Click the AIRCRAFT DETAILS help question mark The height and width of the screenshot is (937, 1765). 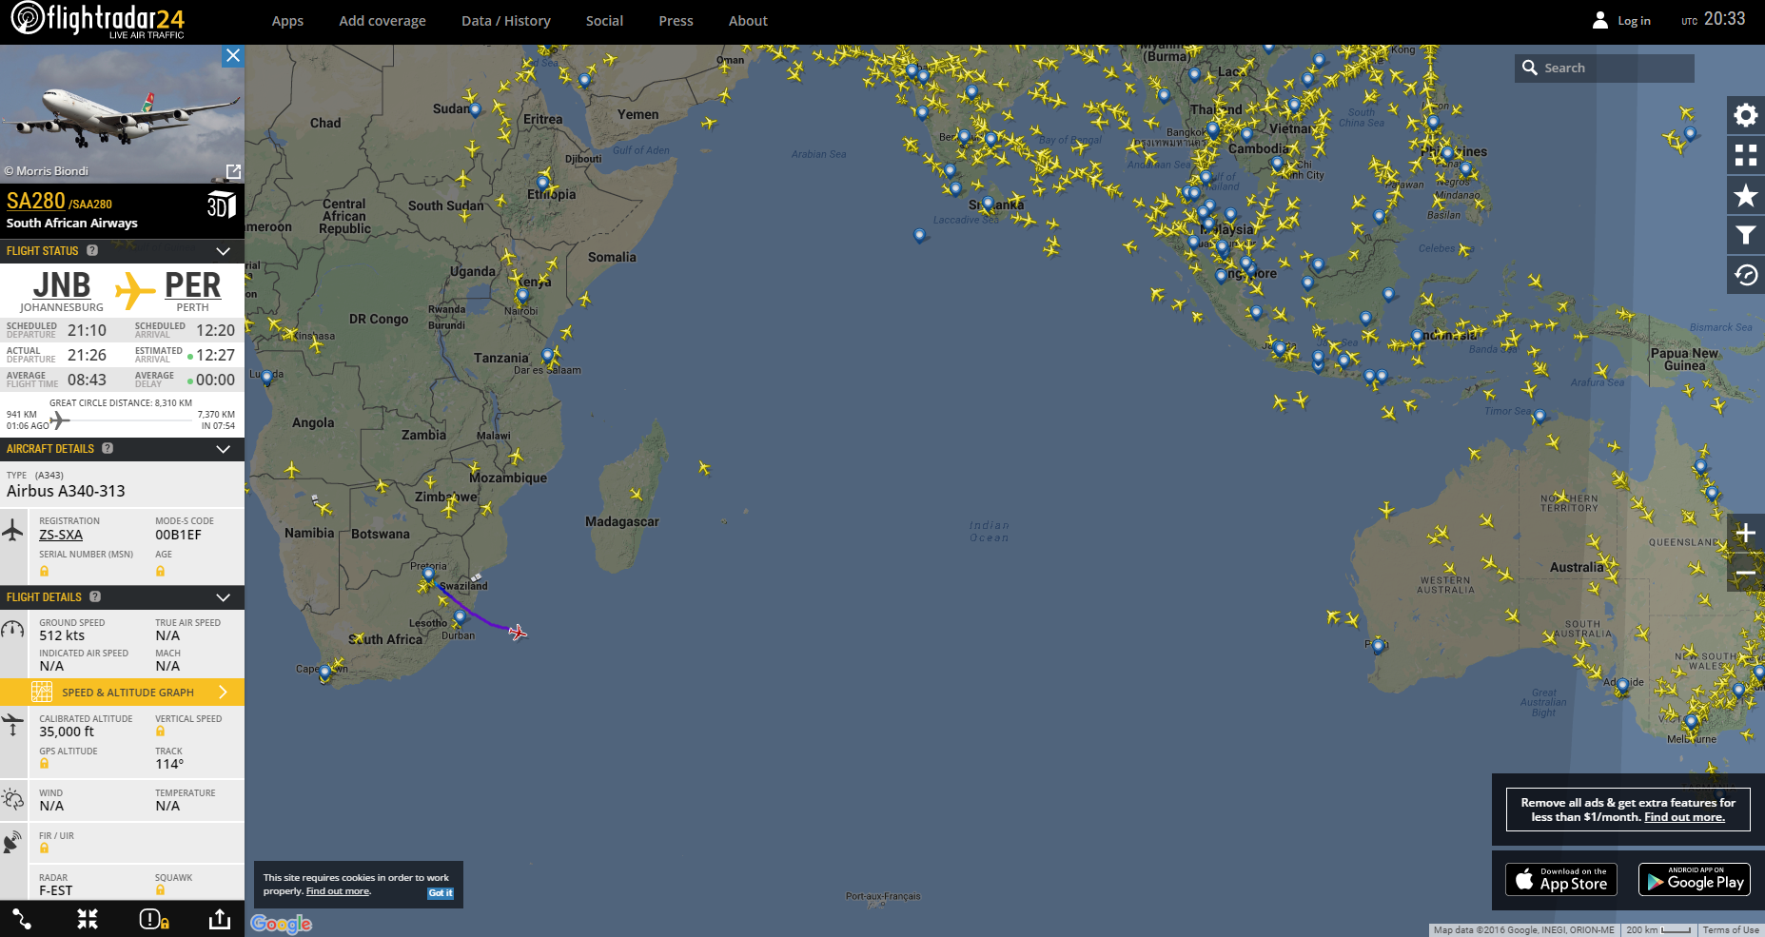point(108,448)
